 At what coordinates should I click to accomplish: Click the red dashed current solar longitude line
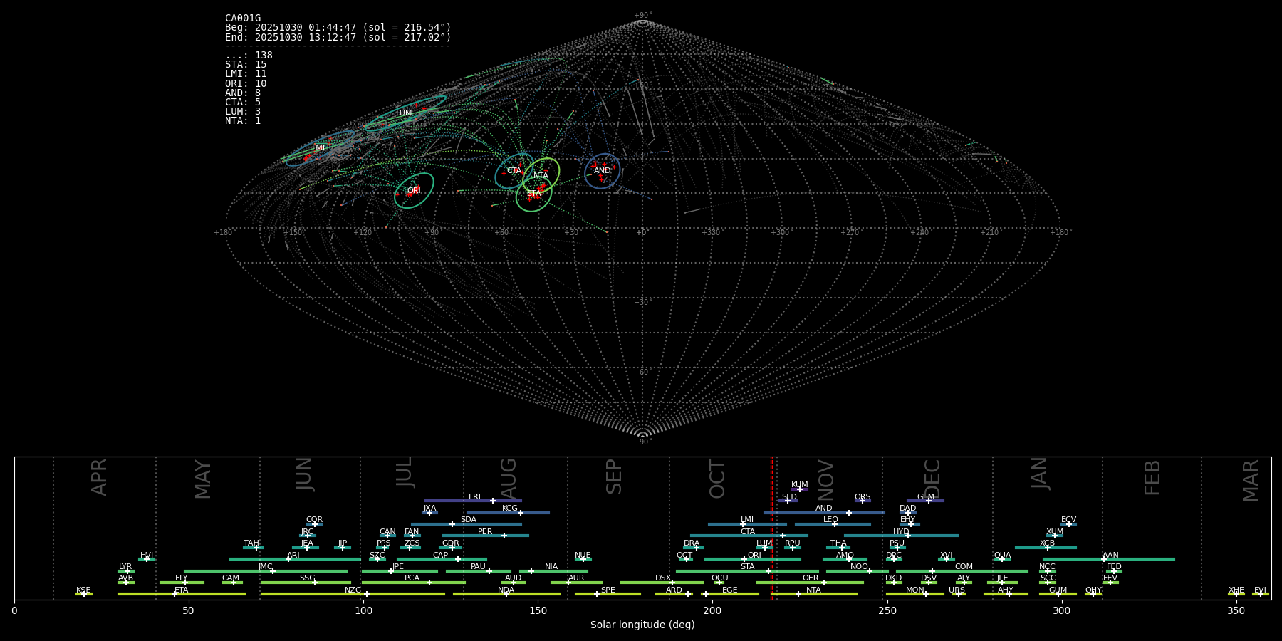click(x=771, y=528)
